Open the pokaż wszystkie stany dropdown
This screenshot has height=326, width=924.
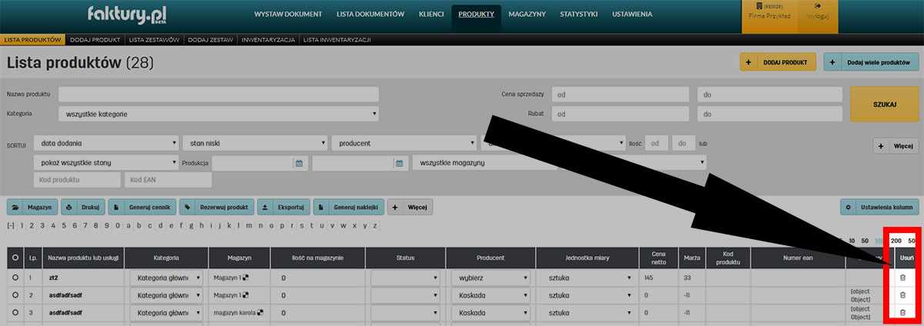pos(106,163)
